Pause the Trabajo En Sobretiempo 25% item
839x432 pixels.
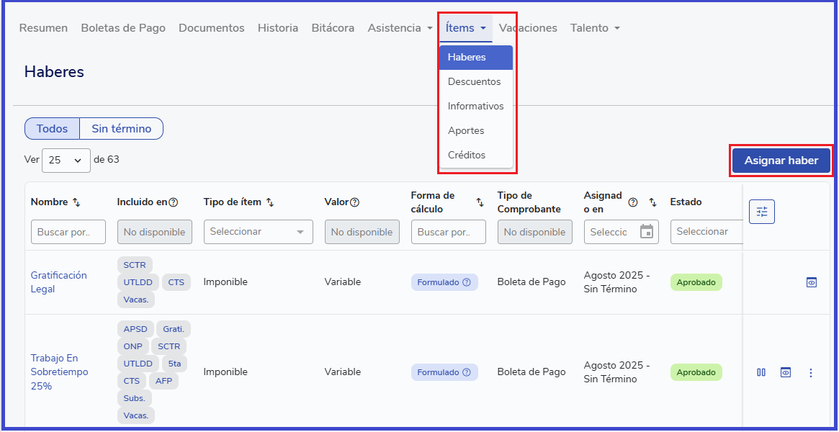tap(761, 372)
